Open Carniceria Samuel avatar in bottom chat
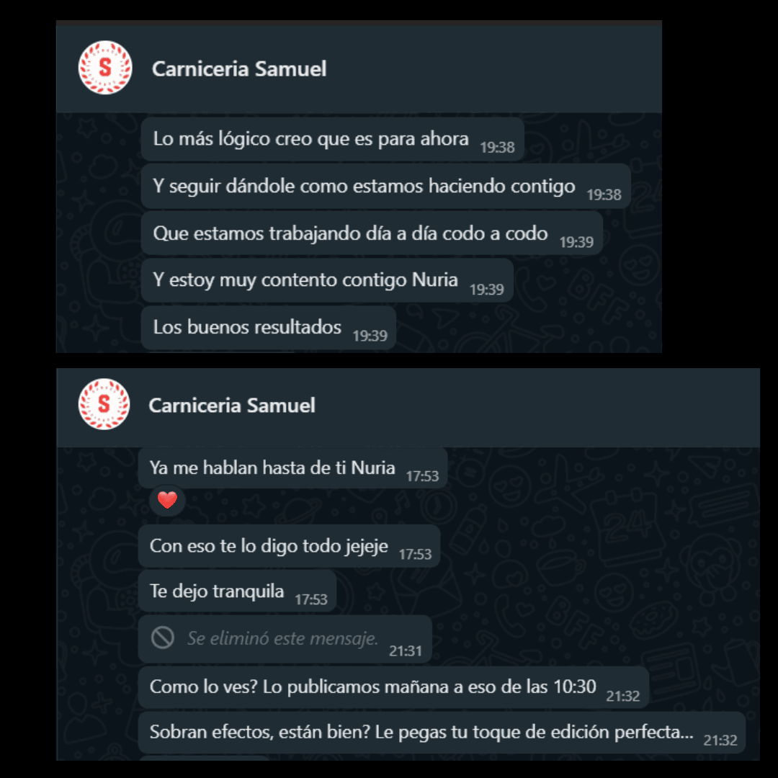 click(104, 404)
